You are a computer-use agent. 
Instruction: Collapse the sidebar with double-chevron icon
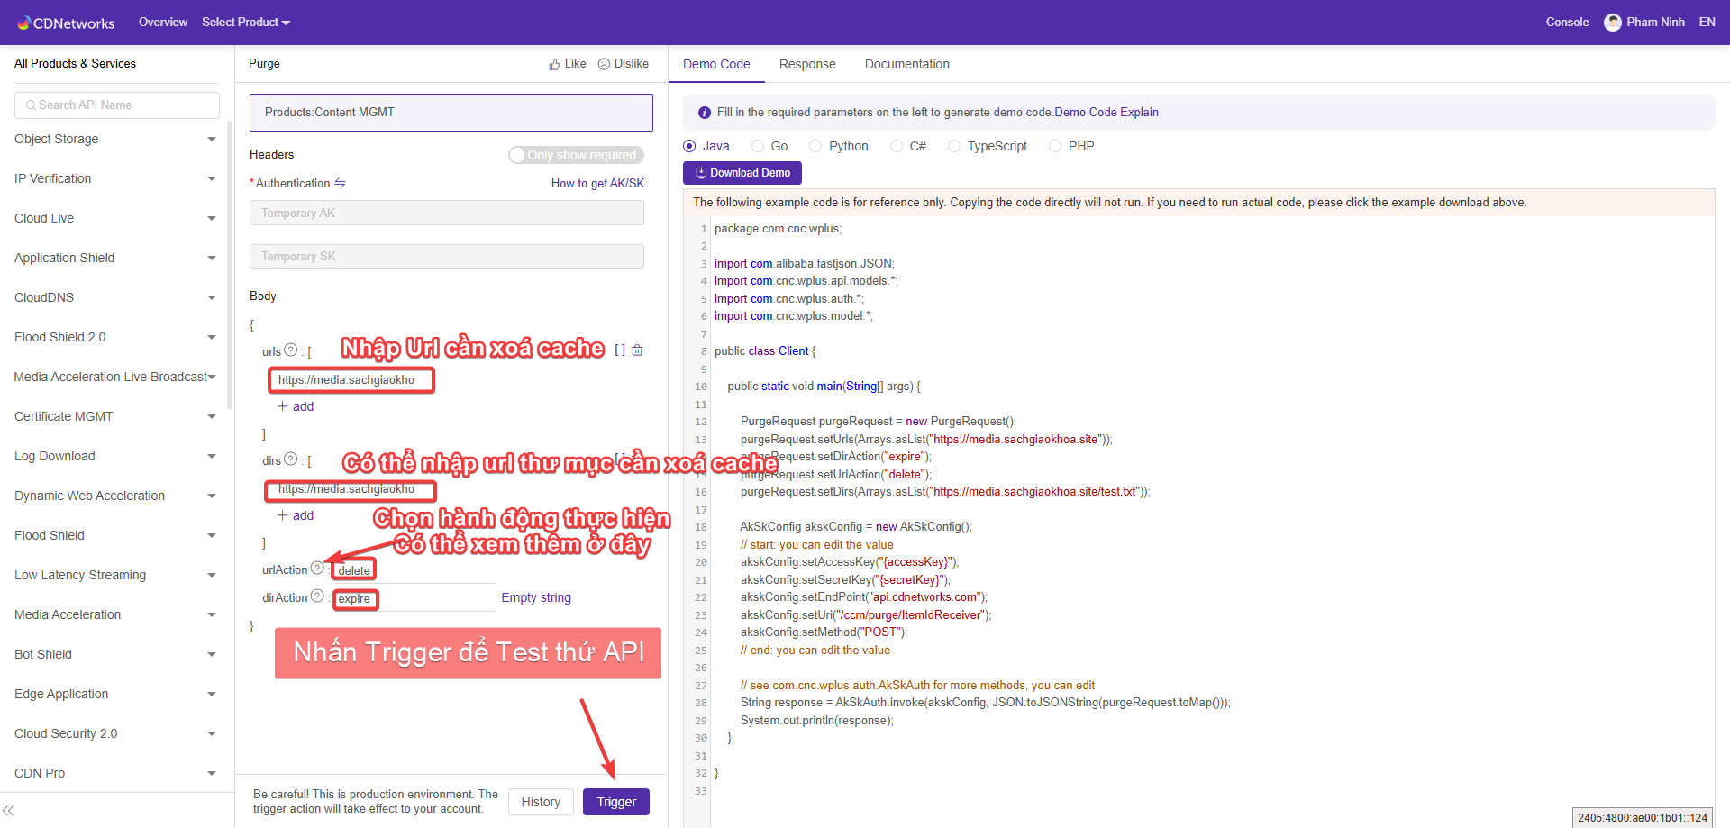point(8,811)
